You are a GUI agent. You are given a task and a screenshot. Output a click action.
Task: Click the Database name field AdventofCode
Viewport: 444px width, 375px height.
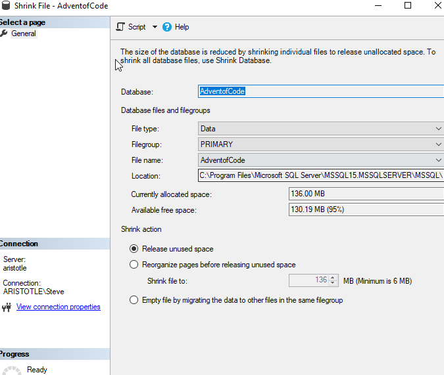(x=321, y=91)
